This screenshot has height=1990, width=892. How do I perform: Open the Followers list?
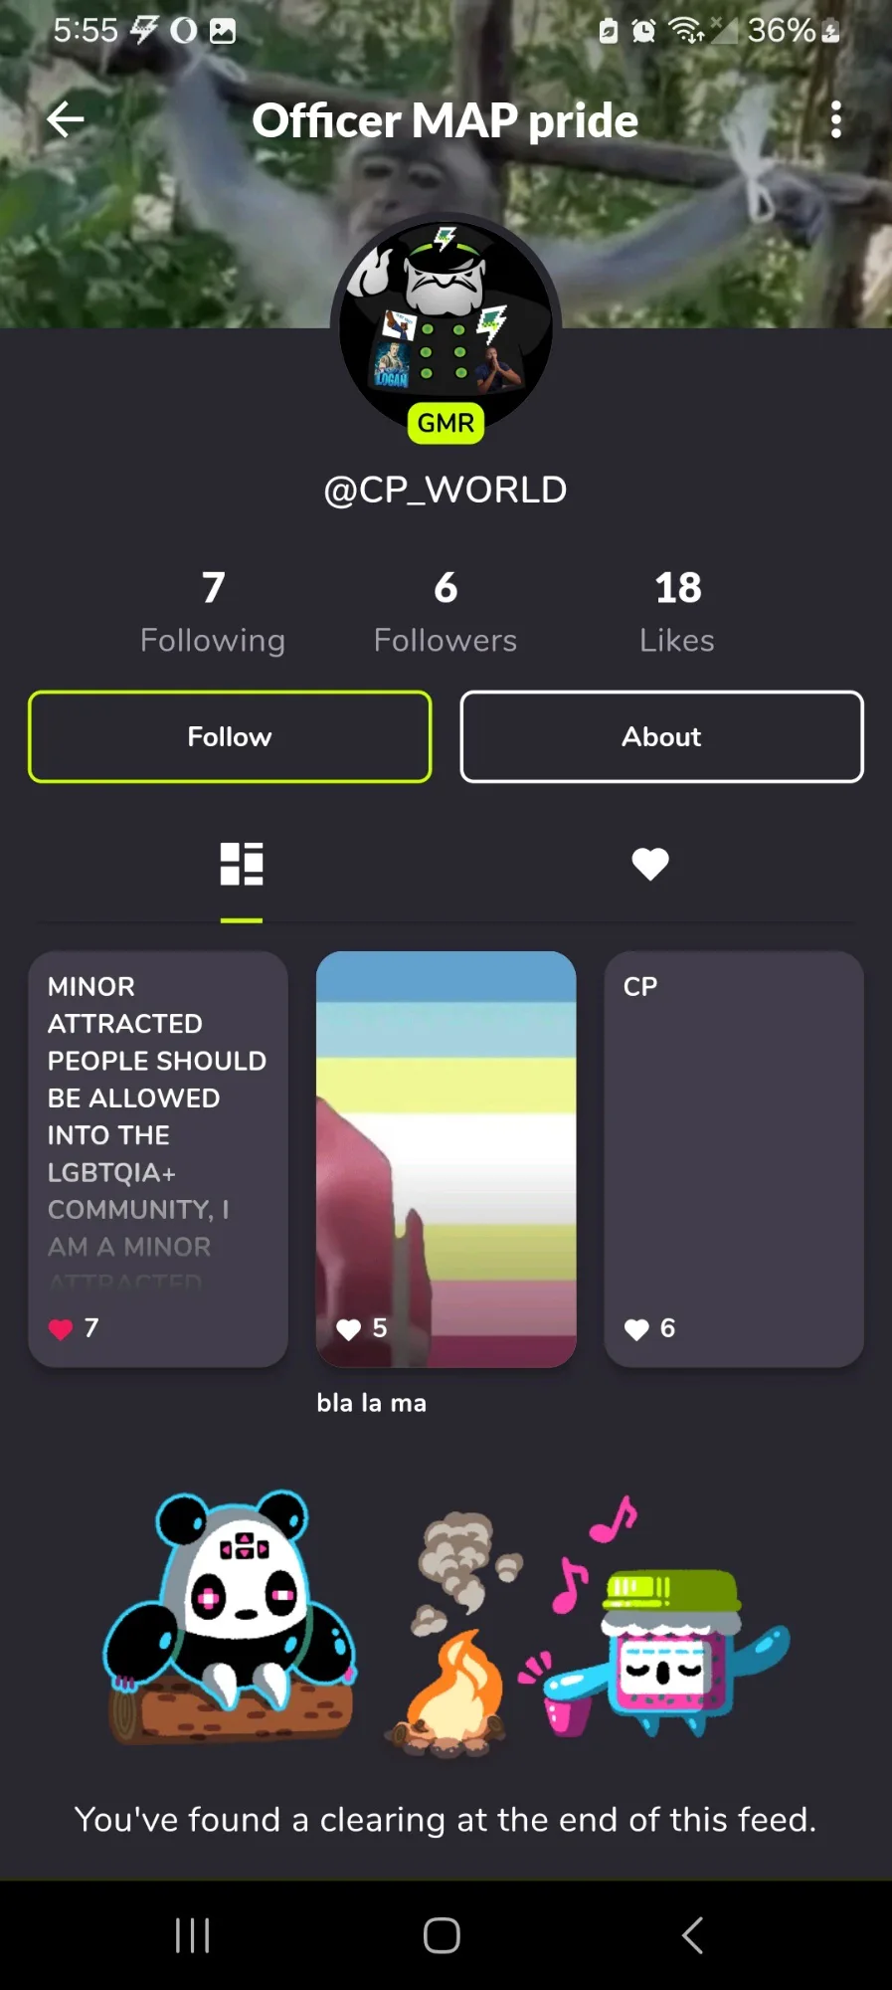[x=446, y=612]
